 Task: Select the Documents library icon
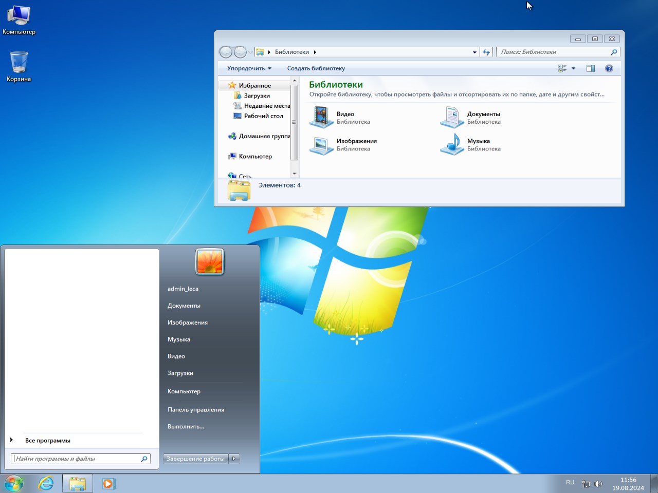(452, 118)
